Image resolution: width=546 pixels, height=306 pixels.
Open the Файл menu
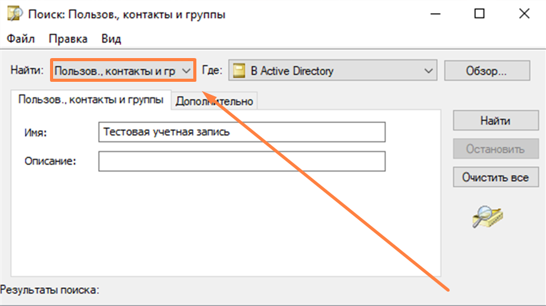coord(21,39)
